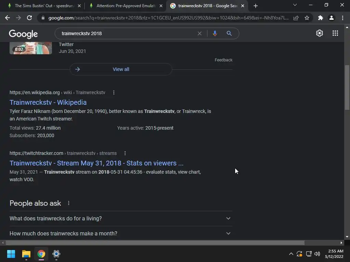The image size is (350, 262).
Task: Click 'Years active: 2015-present' text
Action: (x=145, y=128)
